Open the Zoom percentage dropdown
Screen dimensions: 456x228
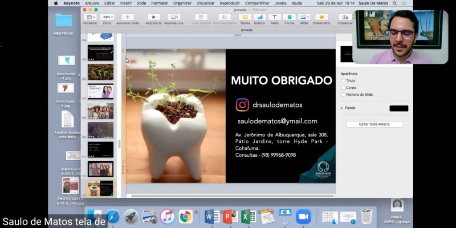[107, 17]
